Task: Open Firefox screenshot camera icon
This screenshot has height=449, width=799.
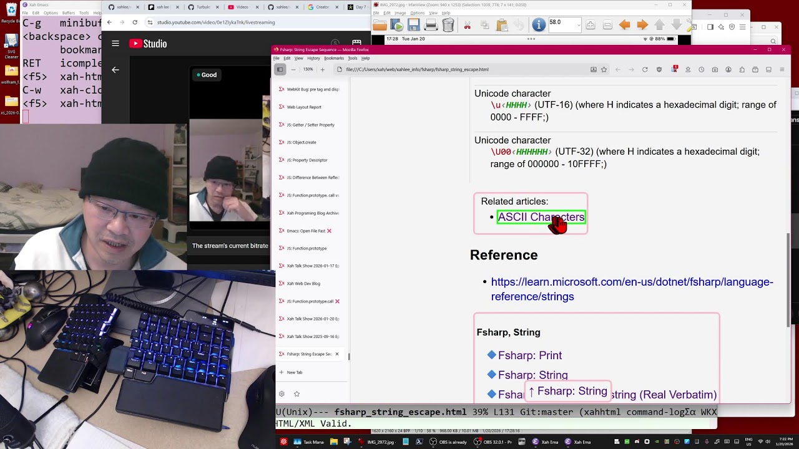Action: point(715,69)
